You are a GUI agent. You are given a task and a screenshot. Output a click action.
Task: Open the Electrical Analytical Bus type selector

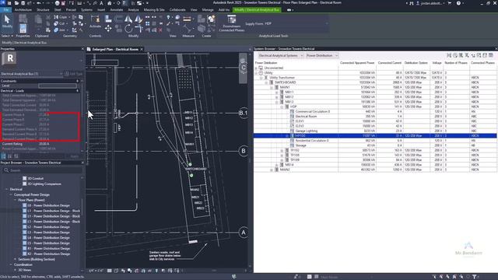32,74
